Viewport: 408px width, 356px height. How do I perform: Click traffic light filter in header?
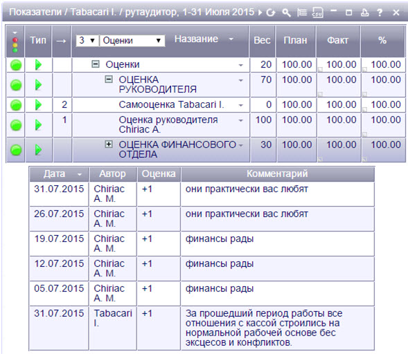coord(15,41)
